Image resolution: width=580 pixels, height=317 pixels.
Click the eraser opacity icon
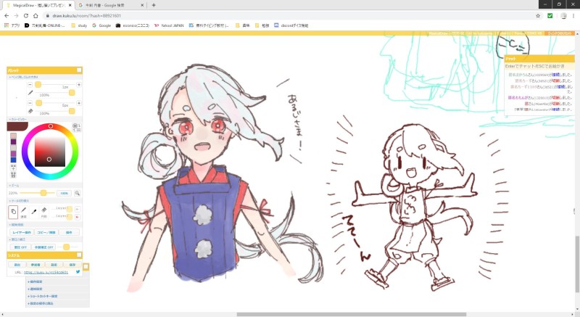click(30, 111)
